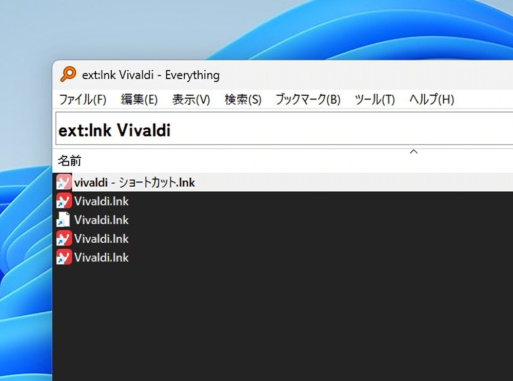Viewport: 513px width, 381px height.
Task: Click the Vivaldi icon in the last result row
Action: [x=64, y=257]
